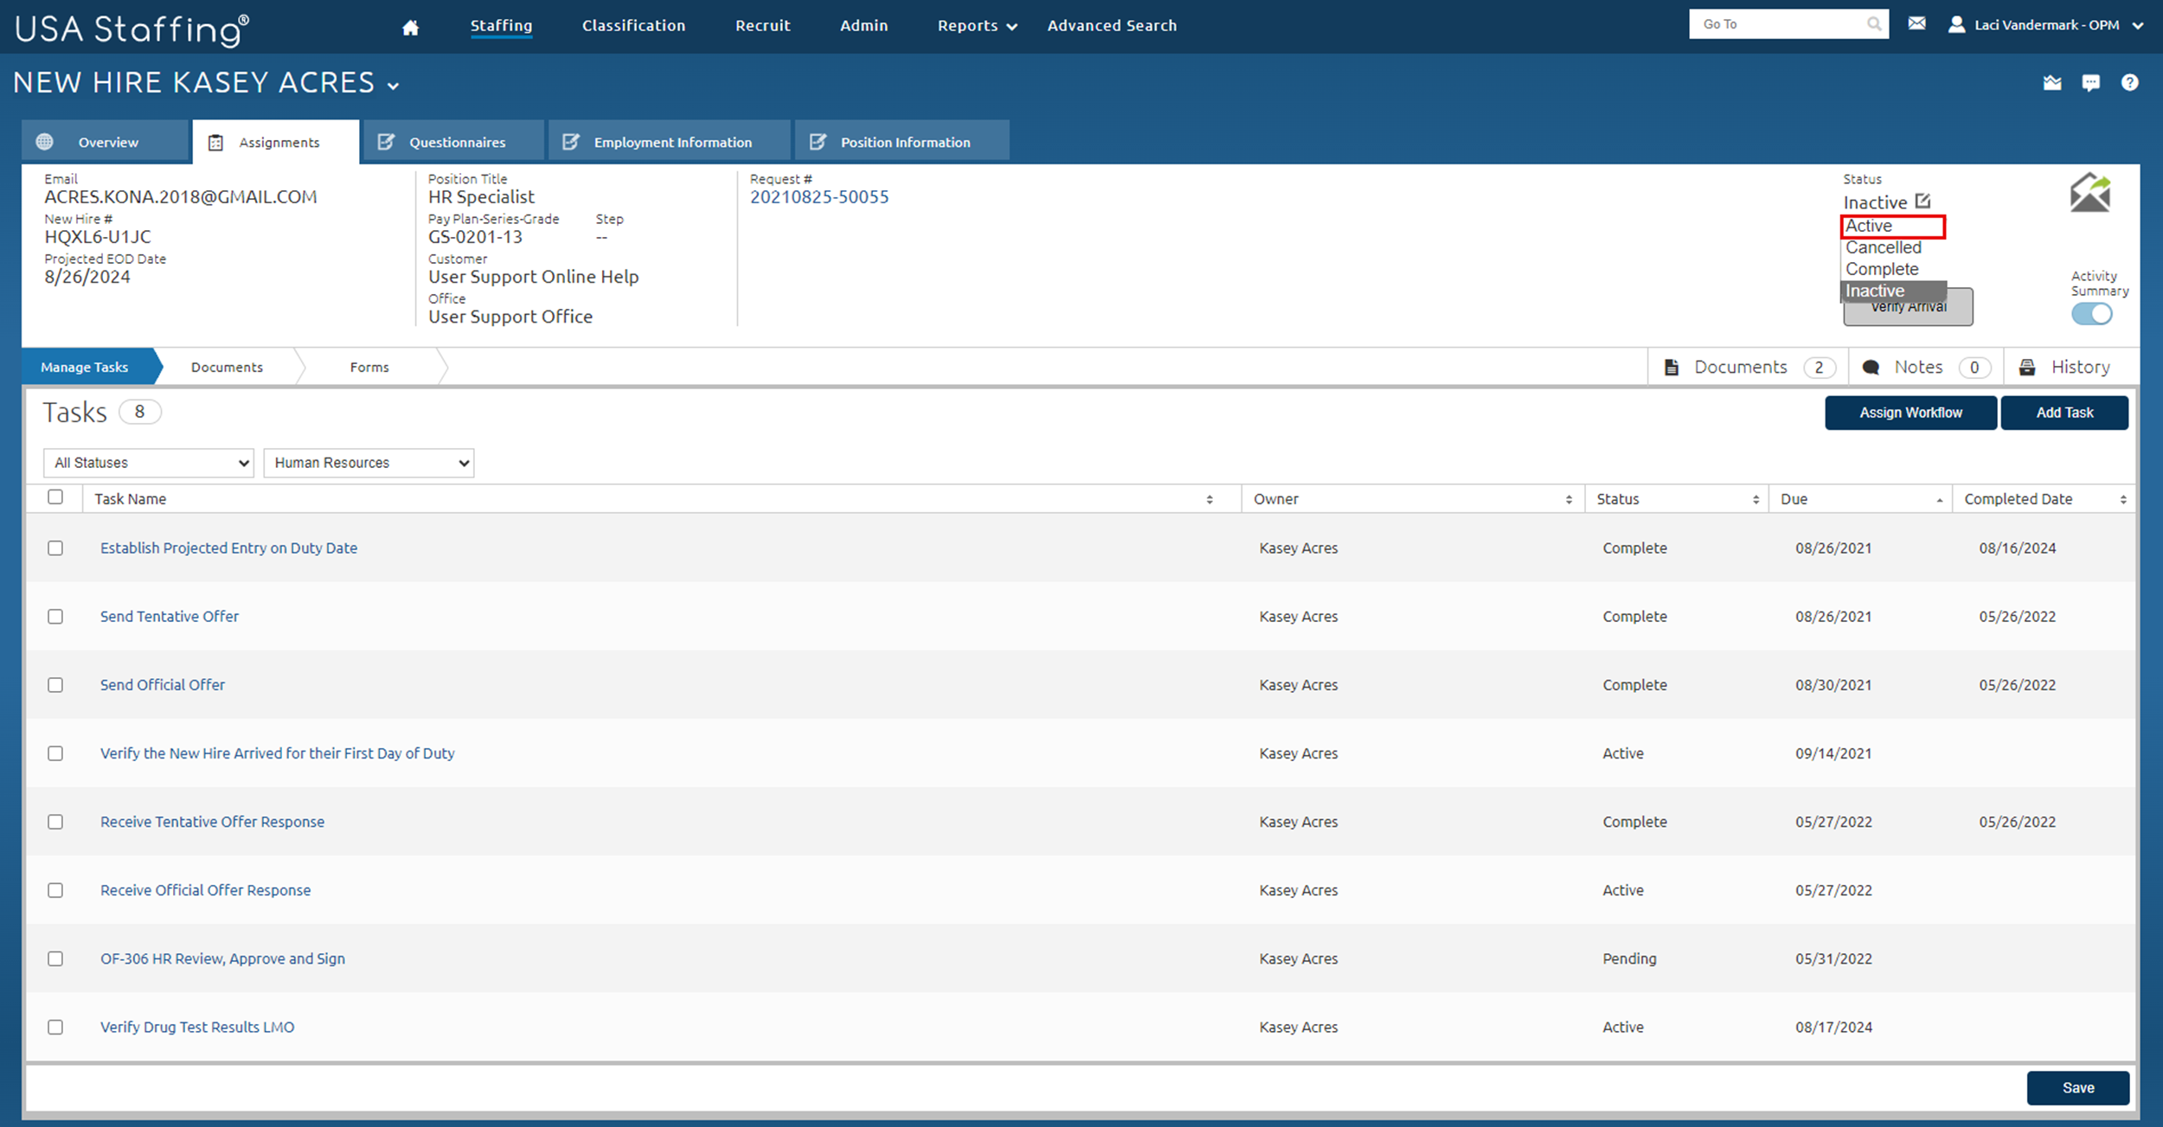Viewport: 2163px width, 1127px height.
Task: Select Active from the status options
Action: 1869,226
